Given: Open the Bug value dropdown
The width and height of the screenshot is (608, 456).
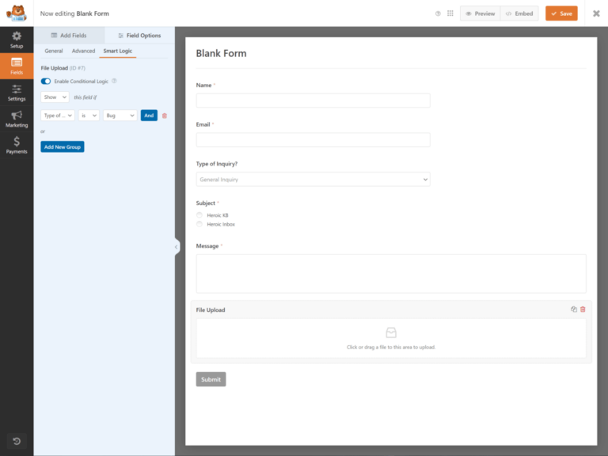Looking at the screenshot, I should tap(120, 116).
